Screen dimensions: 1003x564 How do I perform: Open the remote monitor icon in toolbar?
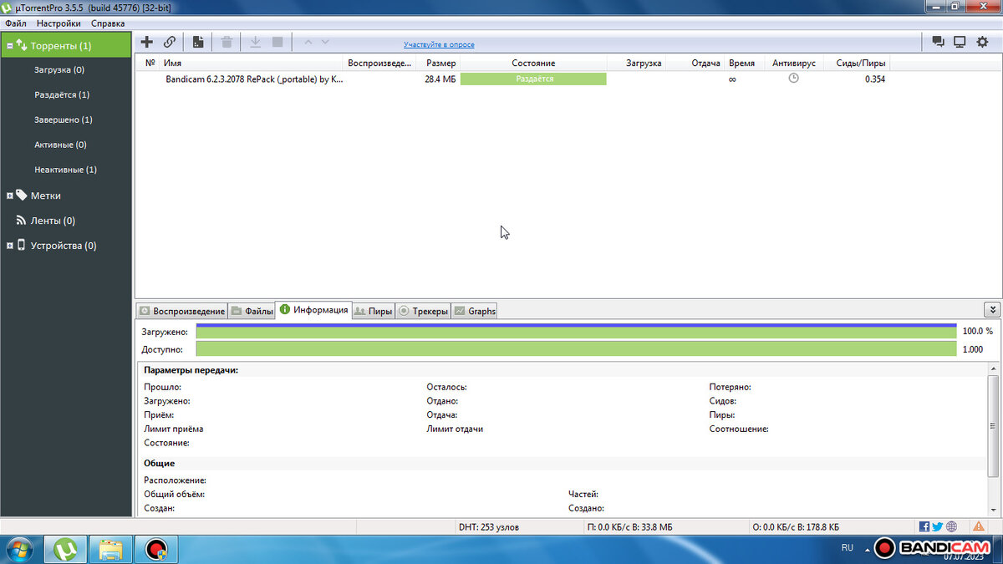click(x=960, y=42)
